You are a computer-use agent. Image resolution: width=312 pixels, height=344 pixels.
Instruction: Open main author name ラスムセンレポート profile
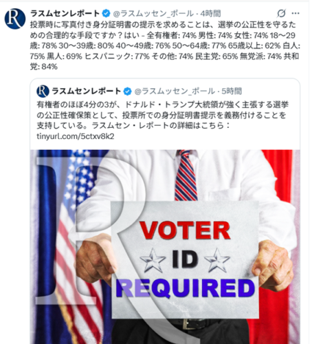[x=65, y=14]
